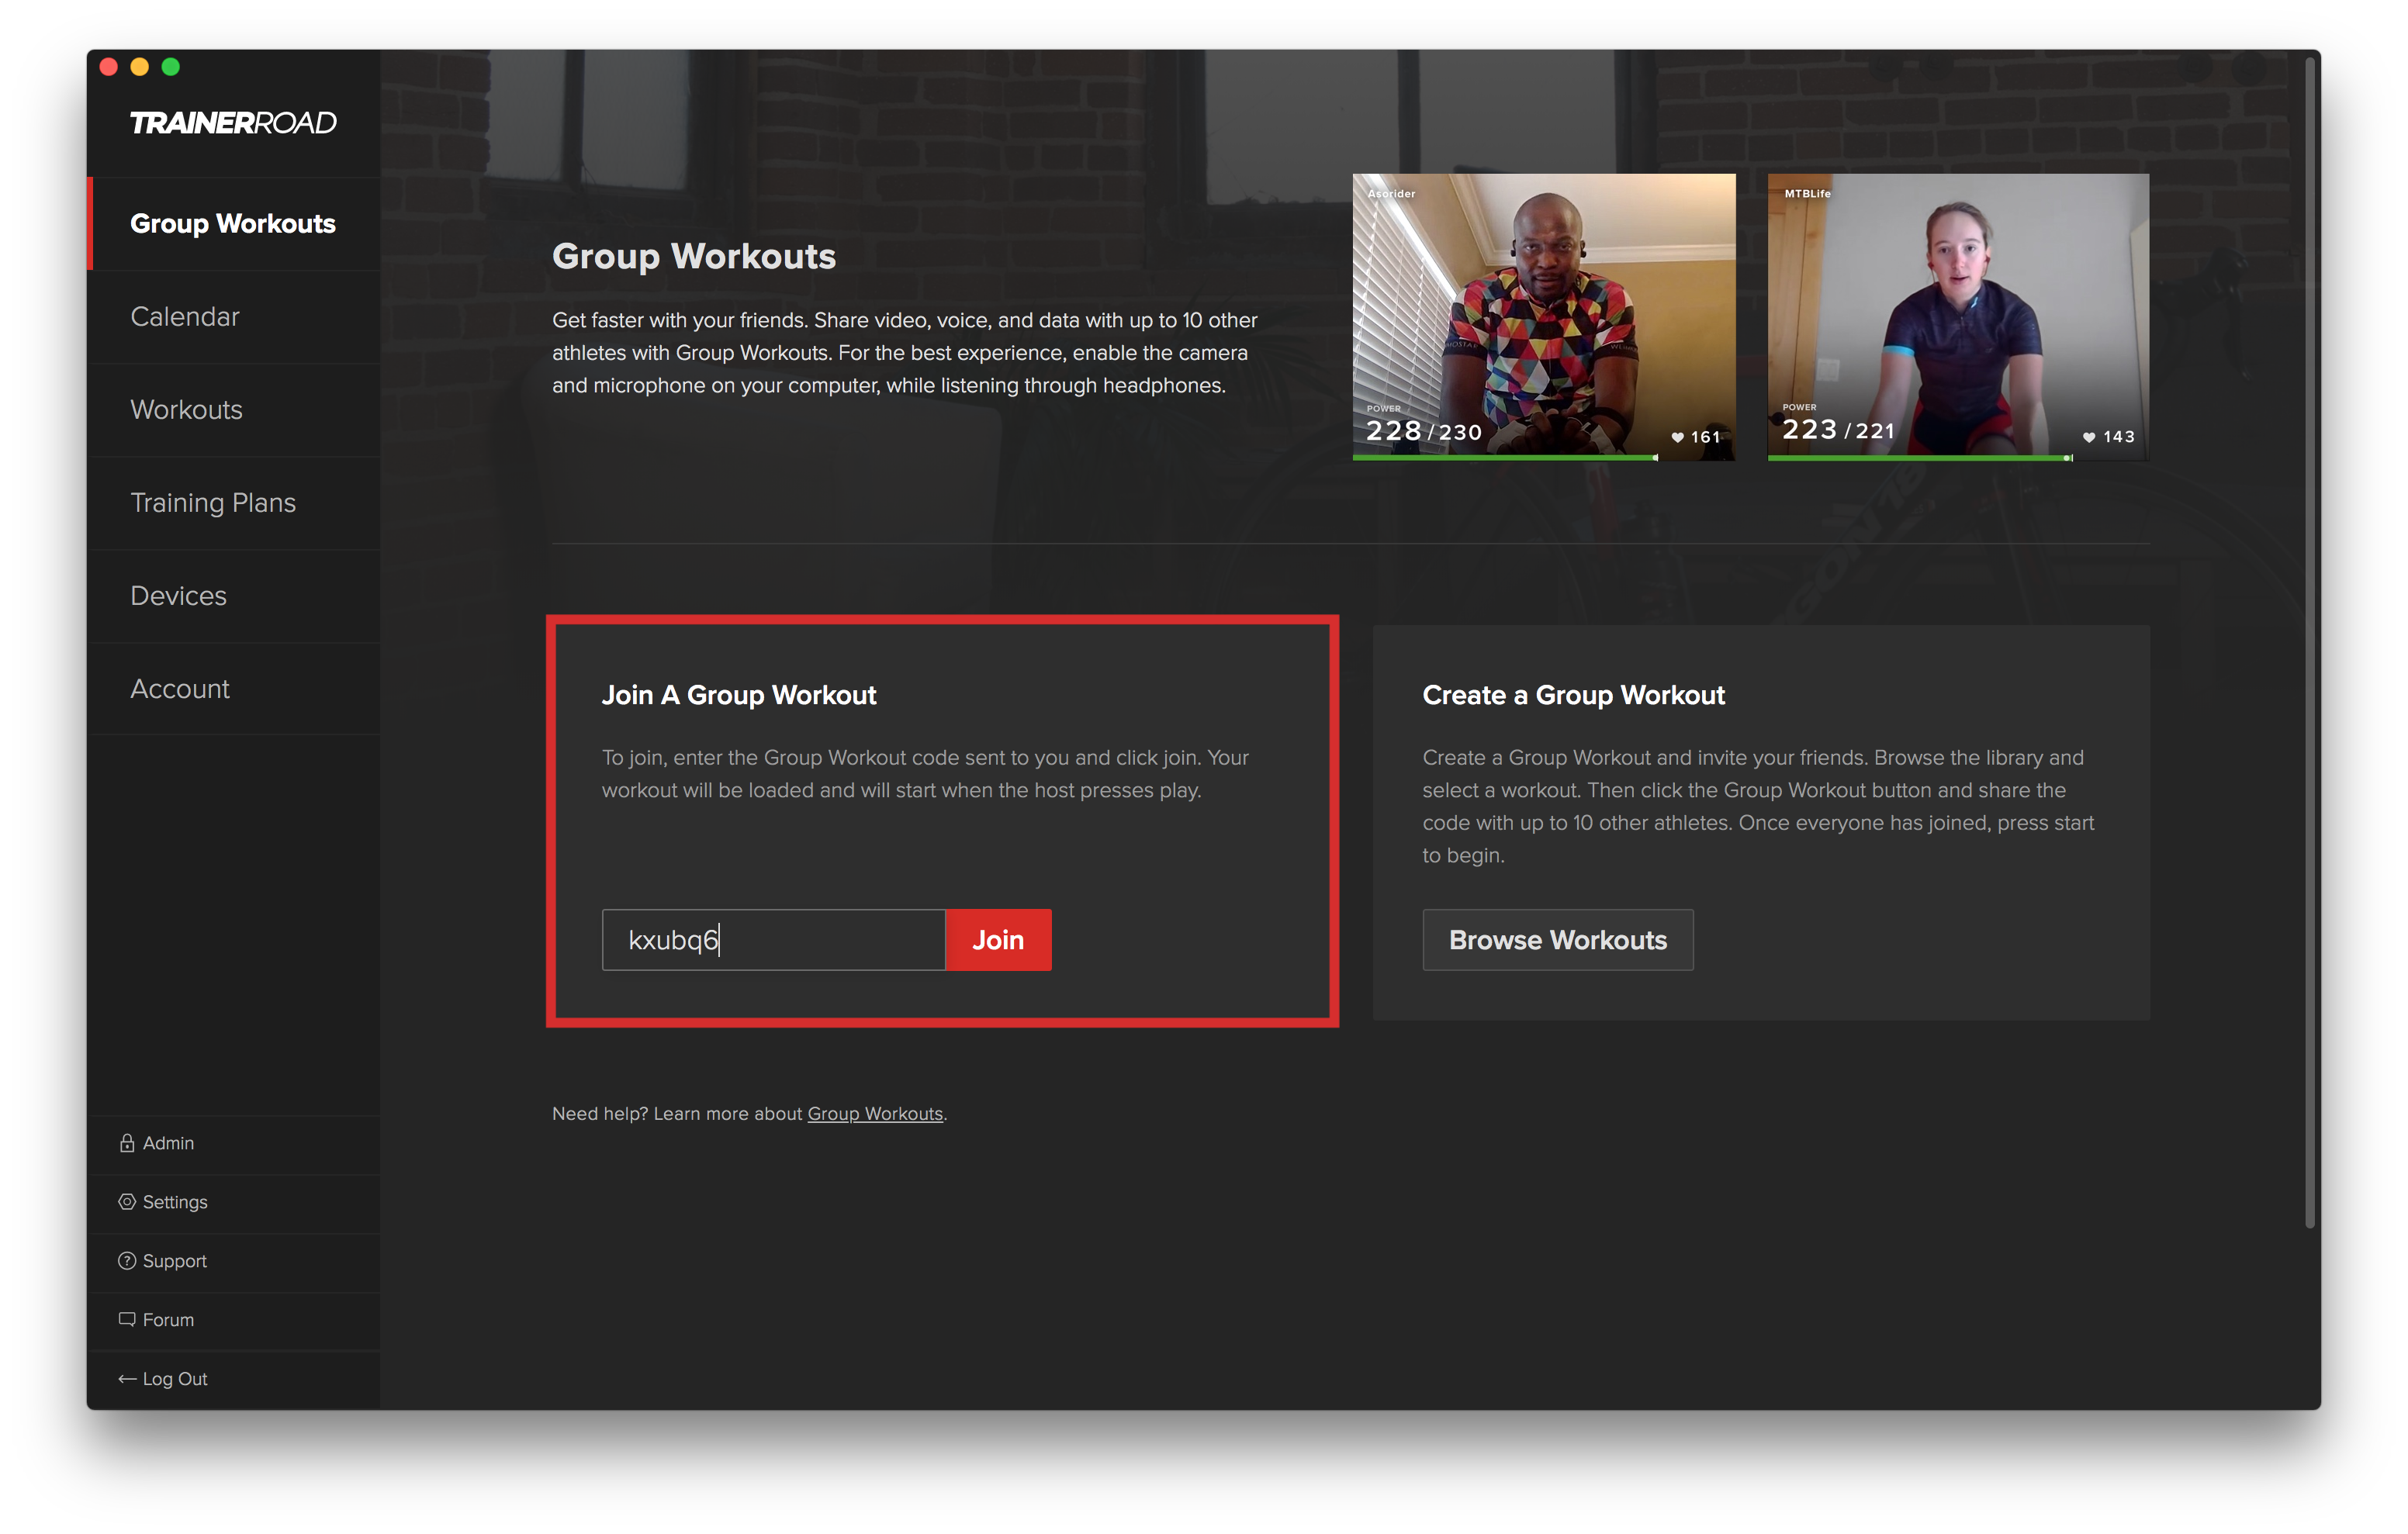Go to Account in the sidebar
This screenshot has width=2408, height=1534.
pyautogui.click(x=233, y=688)
